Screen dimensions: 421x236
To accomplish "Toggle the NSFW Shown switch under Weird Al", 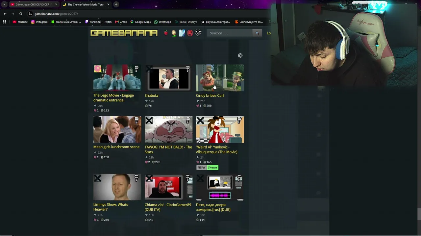I will pyautogui.click(x=207, y=167).
